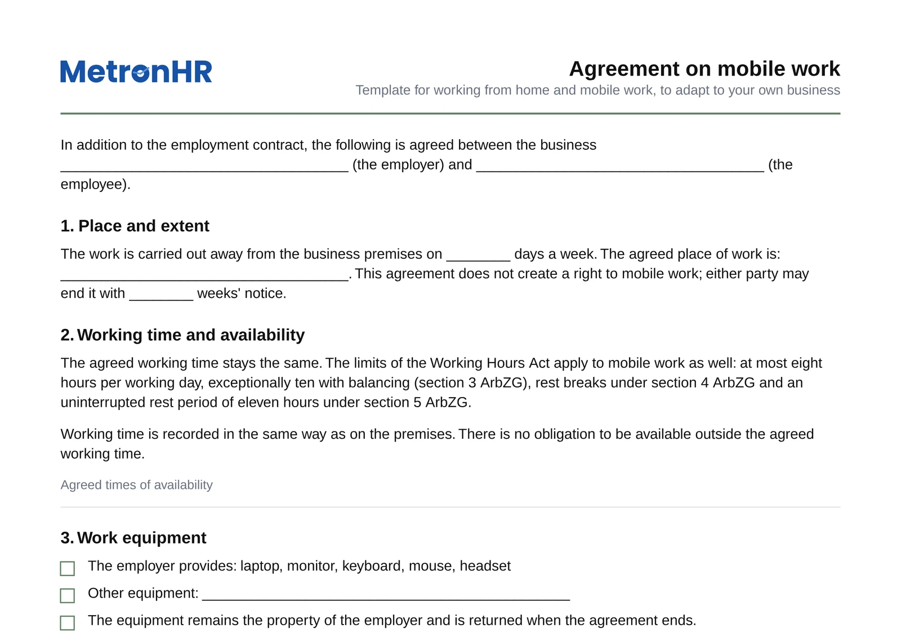
Task: Click the '3. Work equipment' heading
Action: click(x=133, y=538)
